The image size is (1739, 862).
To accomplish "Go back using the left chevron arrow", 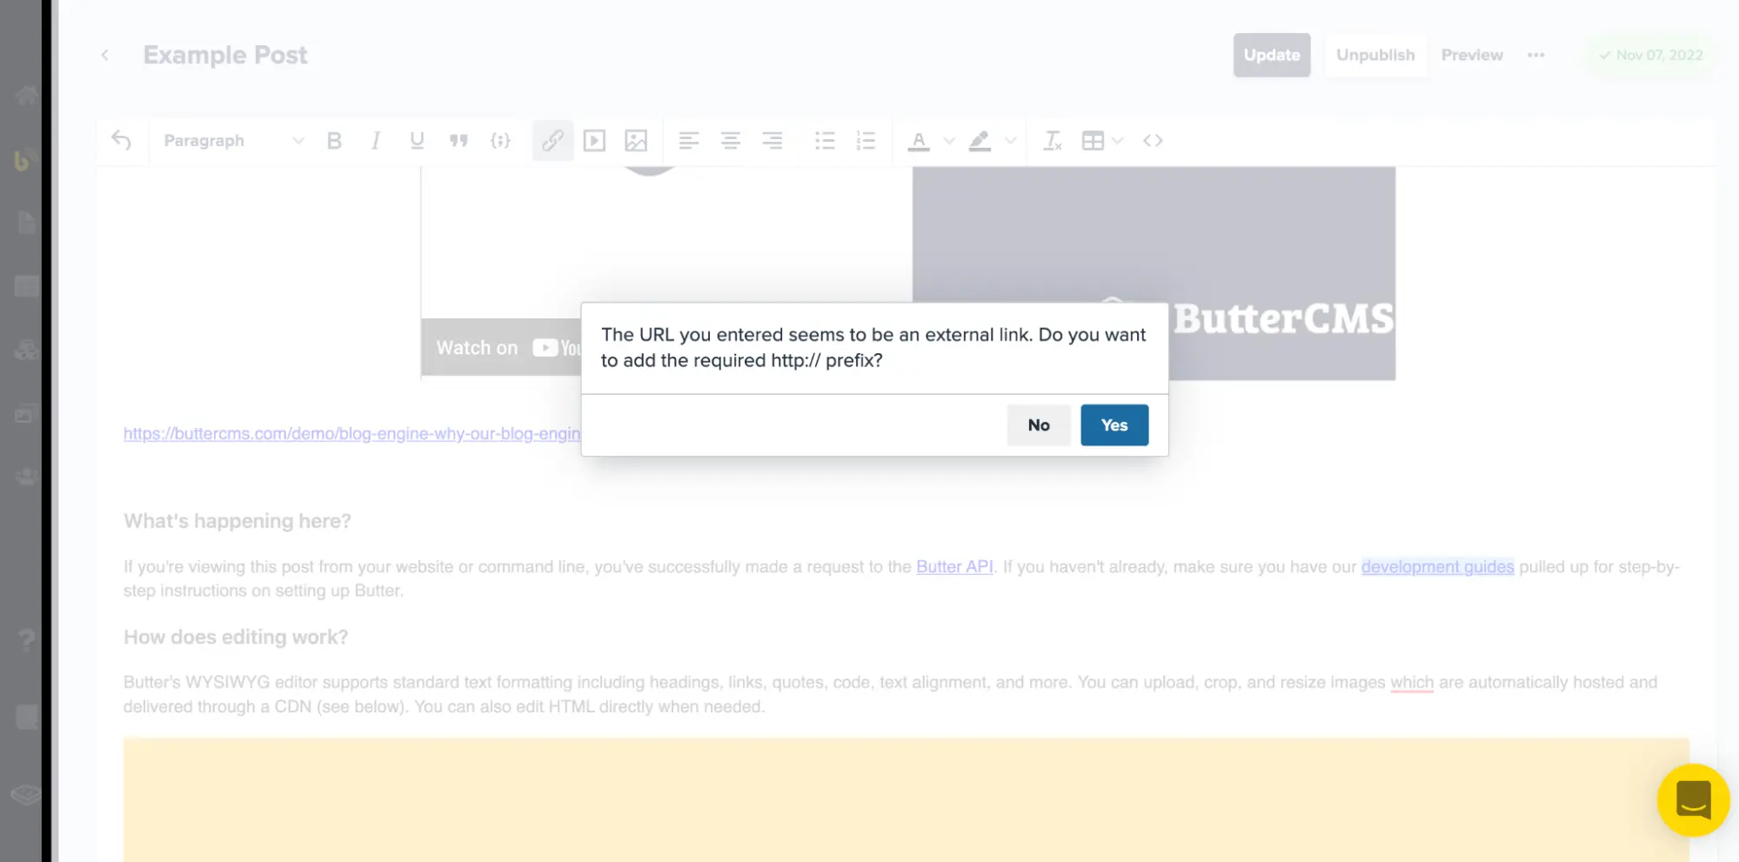I will click(x=104, y=55).
